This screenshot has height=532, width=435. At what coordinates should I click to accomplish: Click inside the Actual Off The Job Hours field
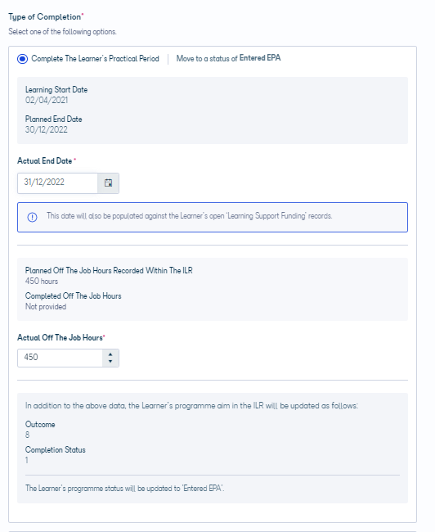[x=60, y=358]
